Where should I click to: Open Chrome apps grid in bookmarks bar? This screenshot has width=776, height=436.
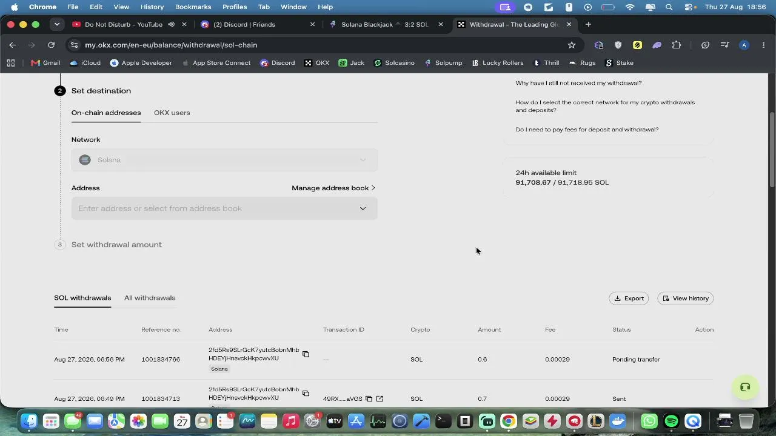pos(10,62)
